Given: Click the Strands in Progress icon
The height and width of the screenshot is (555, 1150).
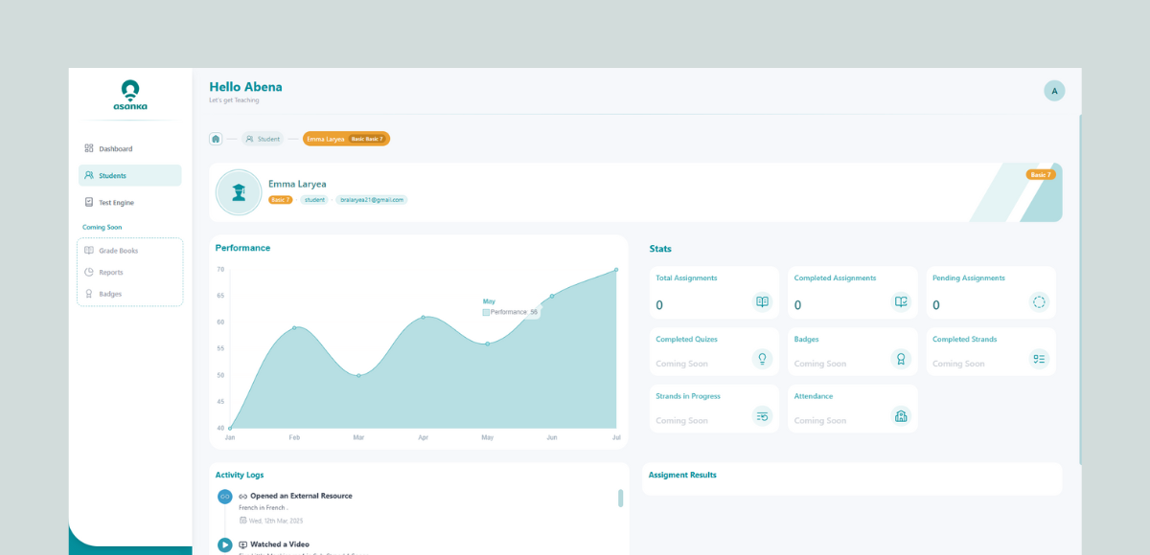Looking at the screenshot, I should click(762, 415).
